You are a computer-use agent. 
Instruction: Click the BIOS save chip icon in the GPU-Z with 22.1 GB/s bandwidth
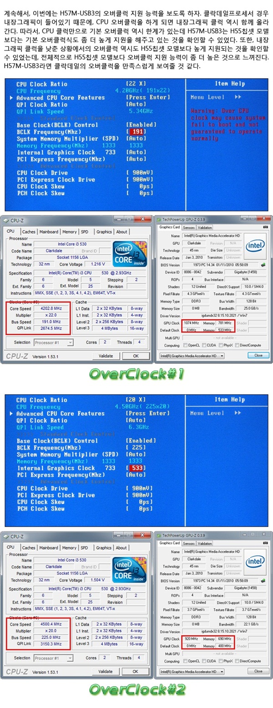pyautogui.click(x=263, y=580)
